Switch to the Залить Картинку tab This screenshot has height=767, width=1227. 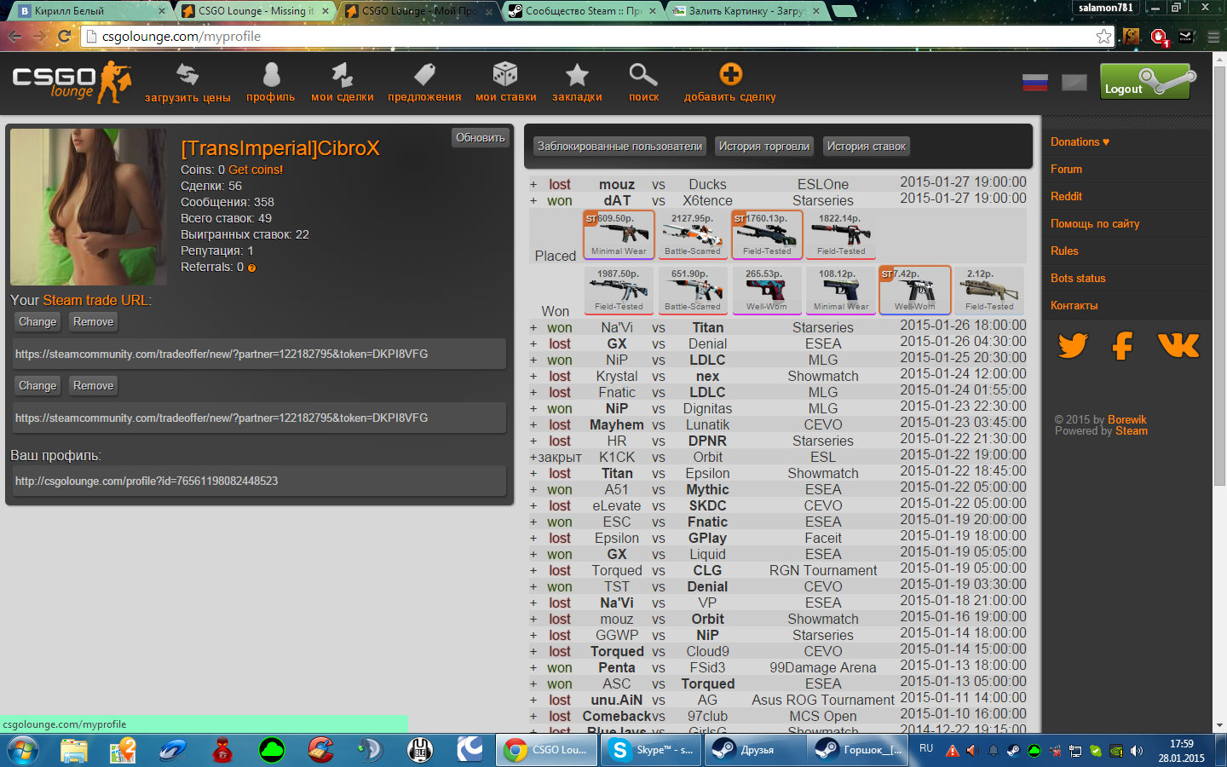(x=746, y=11)
